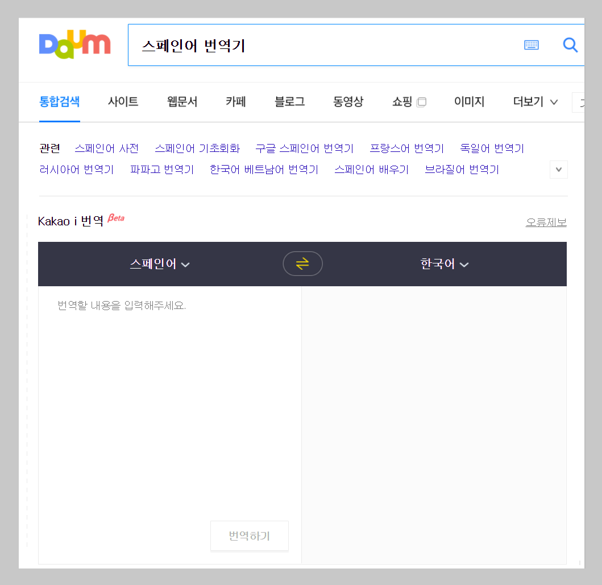Click the Kakao i 번역 title
The width and height of the screenshot is (602, 585).
tap(70, 221)
